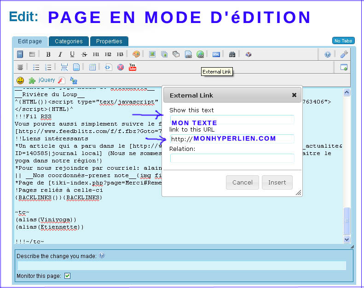Close the External Link dialog
Image resolution: width=364 pixels, height=288 pixels.
pyautogui.click(x=294, y=95)
